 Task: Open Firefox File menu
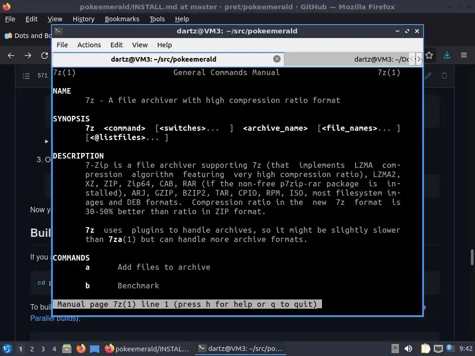tap(10, 19)
